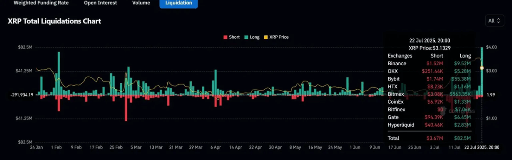Click the HTX long value $1.16M
Viewport: 512px width, 160px height.
click(463, 87)
